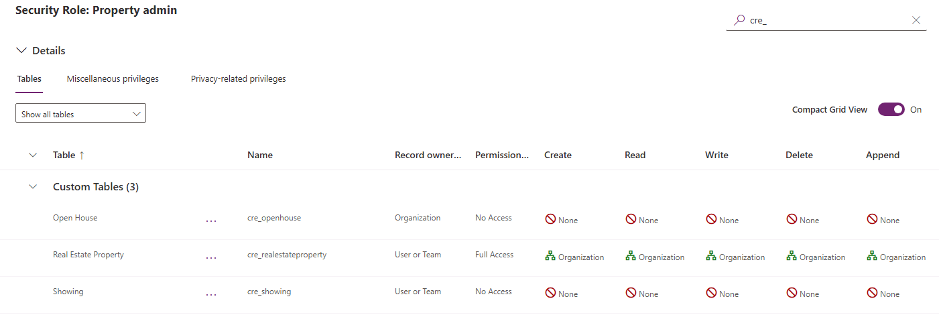
Task: Click the Real Estate Property table name
Action: click(88, 255)
